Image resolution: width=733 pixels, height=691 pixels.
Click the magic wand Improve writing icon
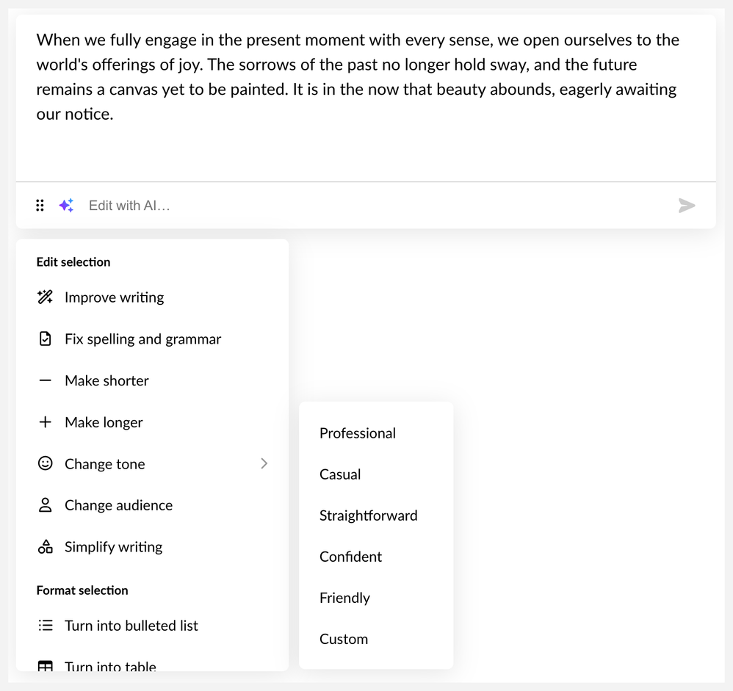pyautogui.click(x=45, y=297)
